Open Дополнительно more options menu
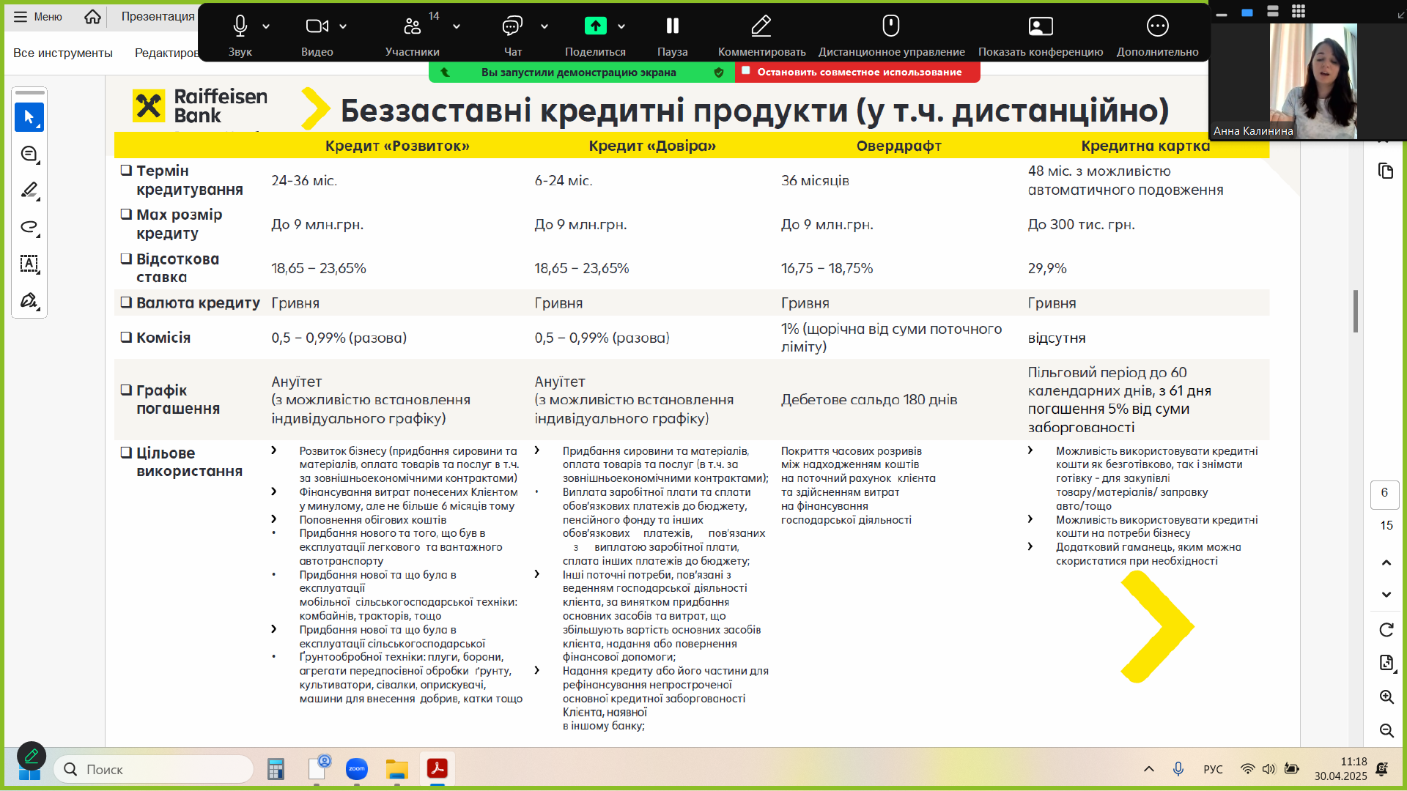The width and height of the screenshot is (1407, 791). point(1158,26)
